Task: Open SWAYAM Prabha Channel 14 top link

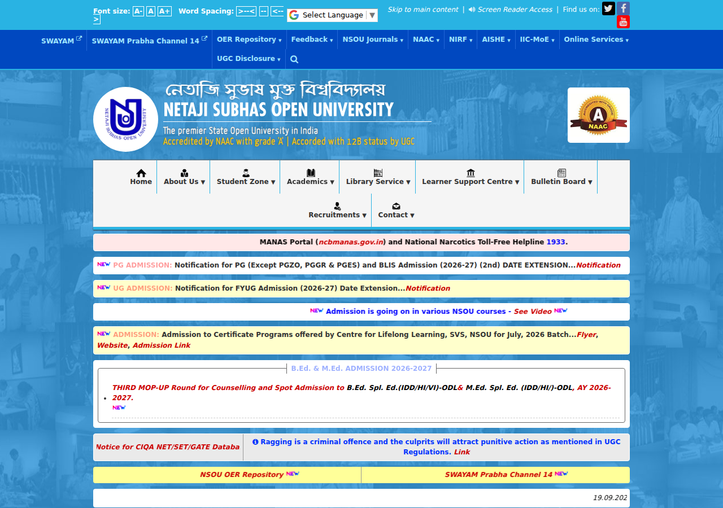Action: tap(149, 41)
